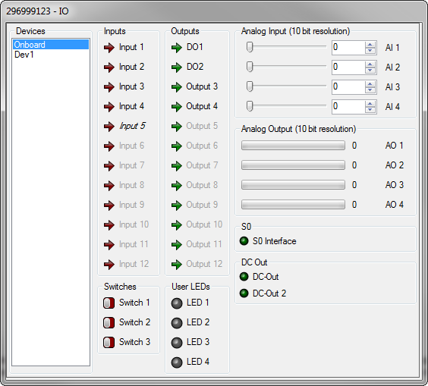
Task: Click the DO1 green arrow
Action: tap(177, 48)
